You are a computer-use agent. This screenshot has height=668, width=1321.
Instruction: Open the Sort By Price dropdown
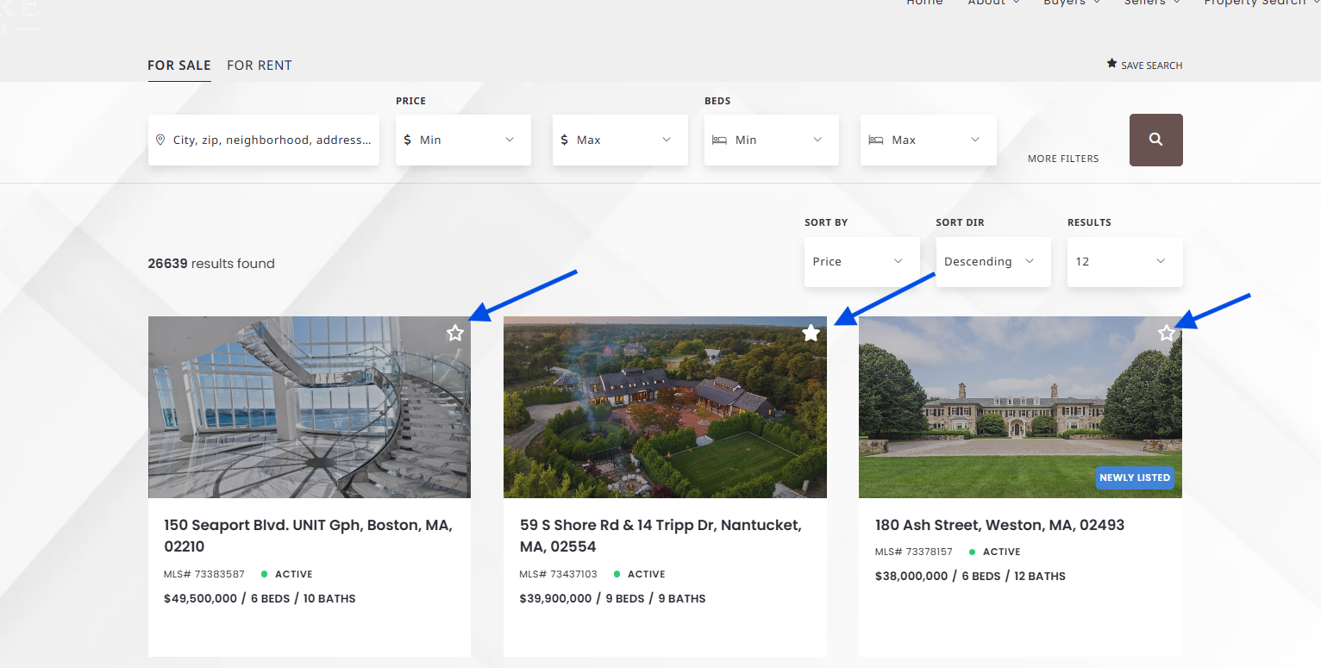pos(861,262)
